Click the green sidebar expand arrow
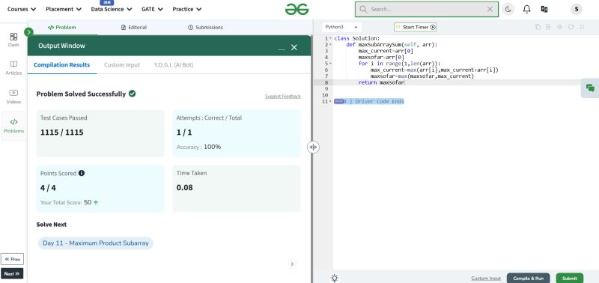The width and height of the screenshot is (599, 283). pyautogui.click(x=28, y=32)
